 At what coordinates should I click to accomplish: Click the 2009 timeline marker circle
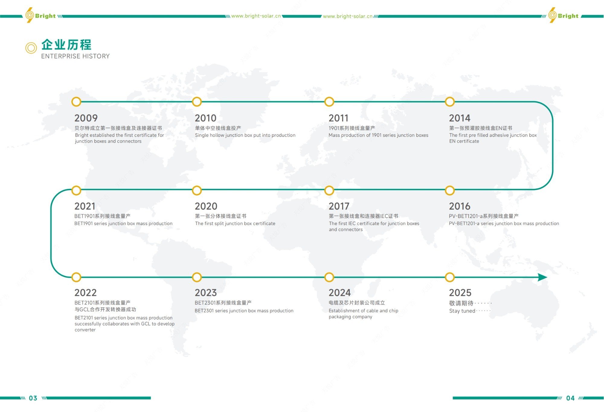tap(76, 102)
